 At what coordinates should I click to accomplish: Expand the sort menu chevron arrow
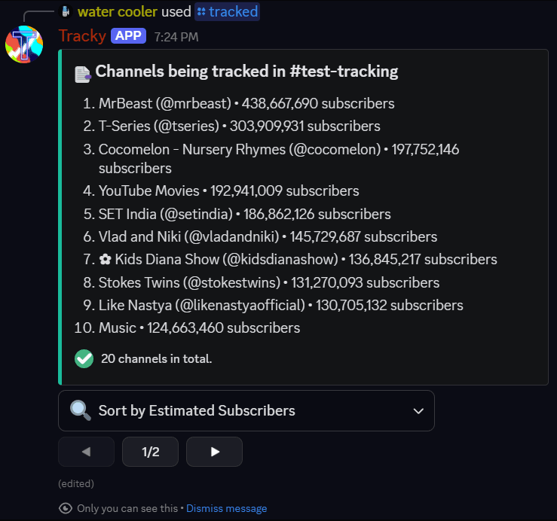tap(418, 410)
